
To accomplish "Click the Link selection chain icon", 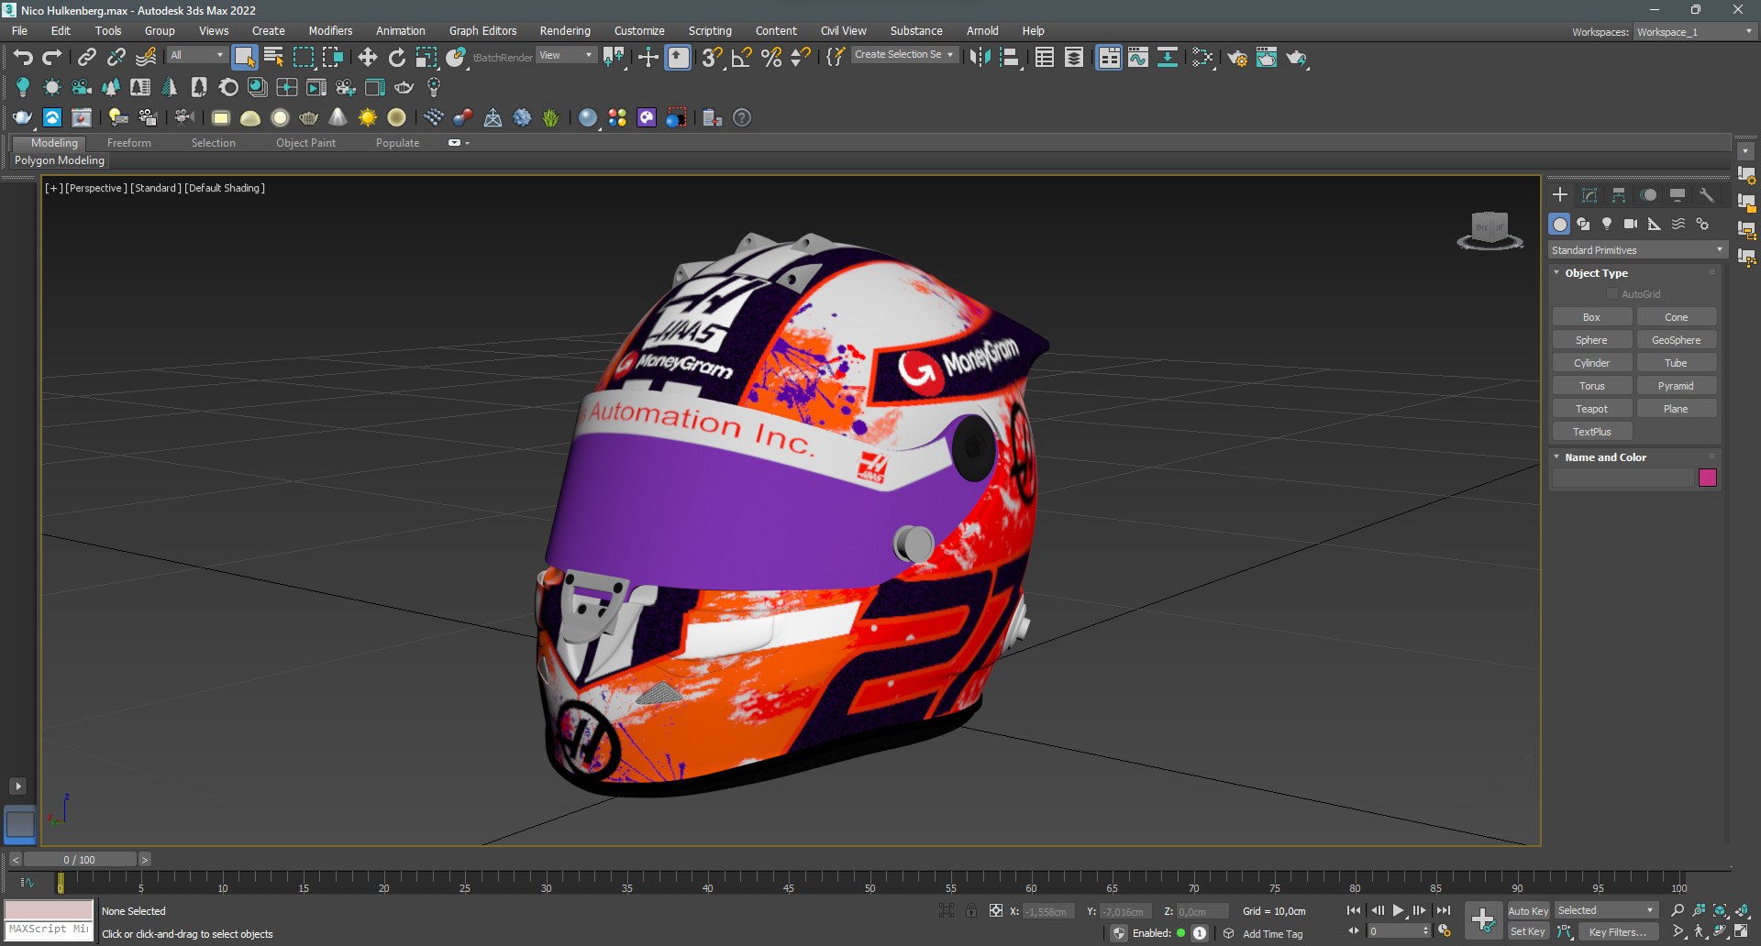I will coord(86,58).
